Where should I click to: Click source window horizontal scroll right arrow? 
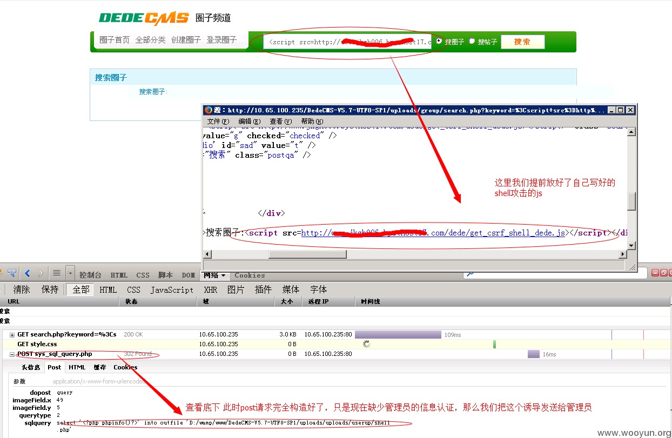[622, 254]
